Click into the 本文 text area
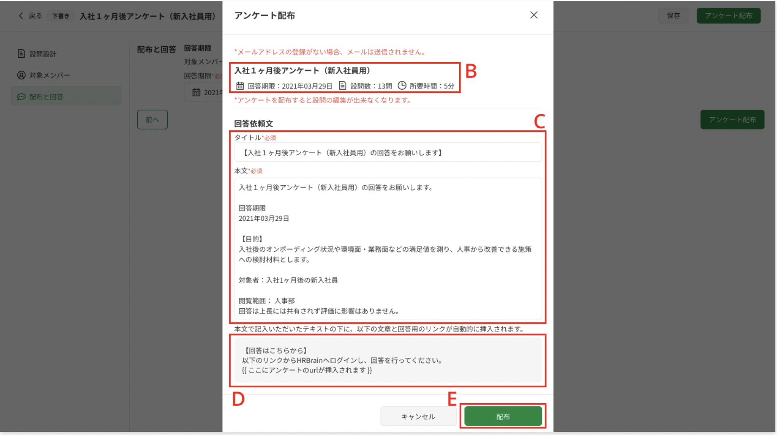 point(388,249)
